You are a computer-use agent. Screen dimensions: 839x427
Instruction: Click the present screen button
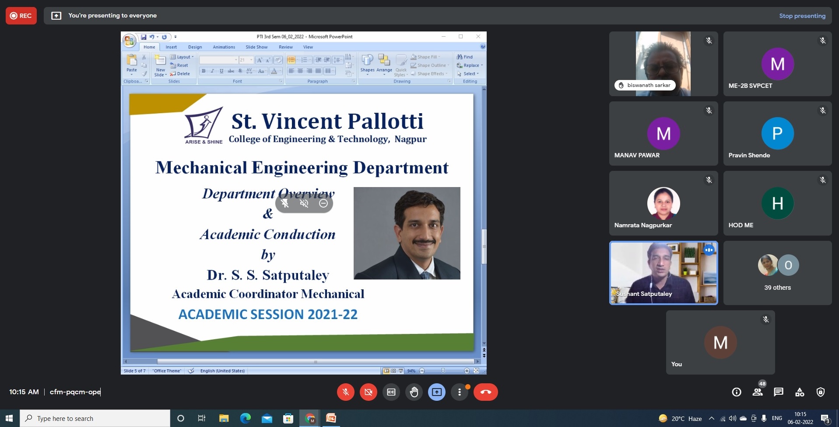(x=437, y=392)
